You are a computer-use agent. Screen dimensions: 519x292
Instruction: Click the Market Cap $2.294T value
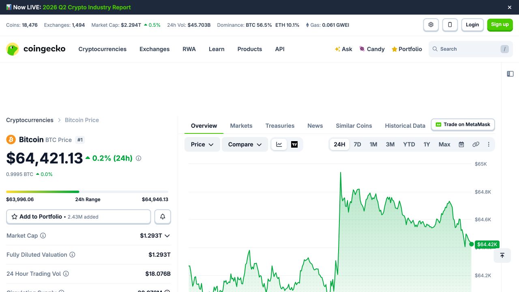coord(131,25)
